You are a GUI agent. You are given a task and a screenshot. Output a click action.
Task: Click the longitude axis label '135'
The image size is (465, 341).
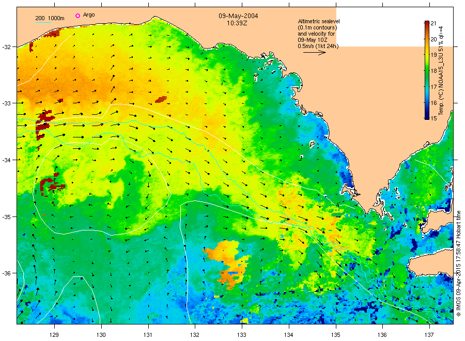336,335
